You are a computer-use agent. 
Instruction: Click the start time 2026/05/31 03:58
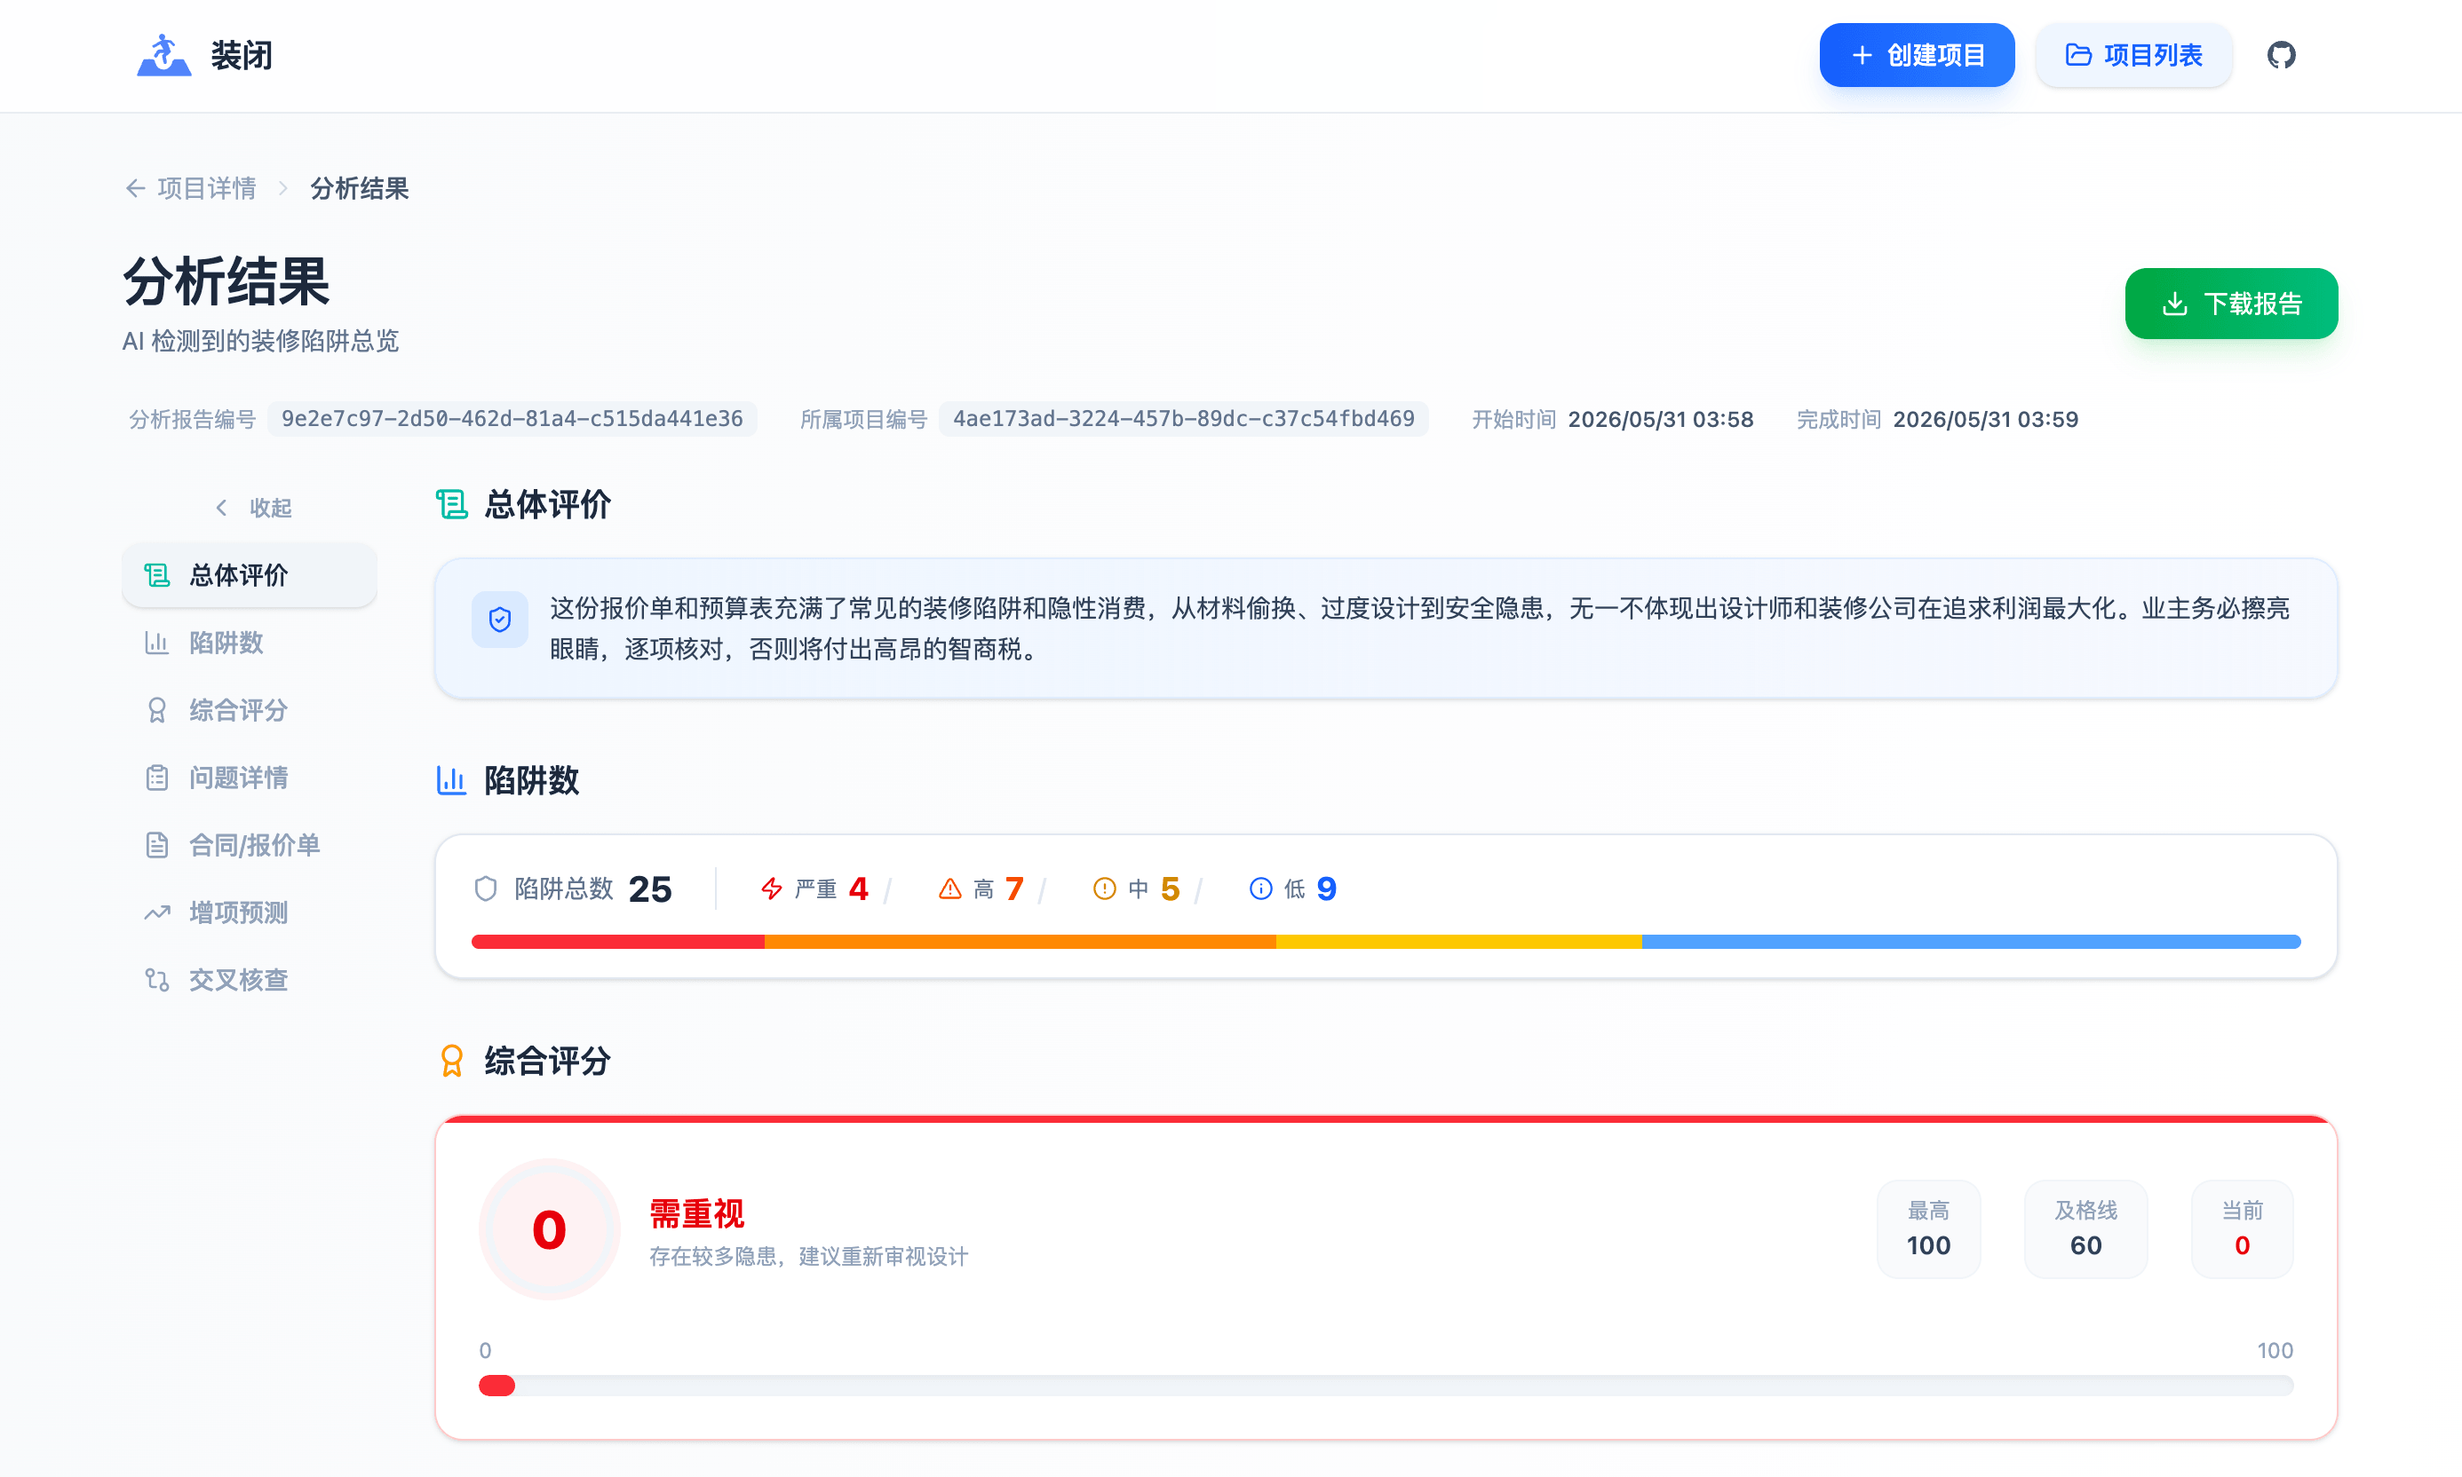pyautogui.click(x=1660, y=419)
